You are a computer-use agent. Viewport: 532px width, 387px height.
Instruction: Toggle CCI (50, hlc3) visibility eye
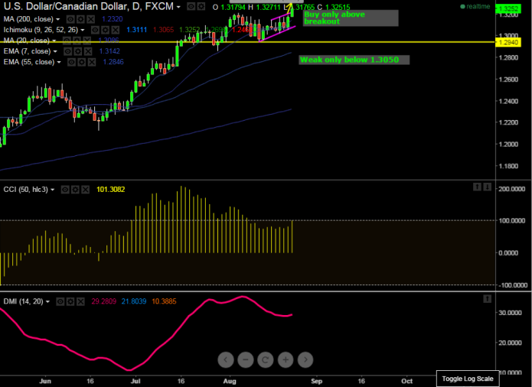(x=65, y=190)
